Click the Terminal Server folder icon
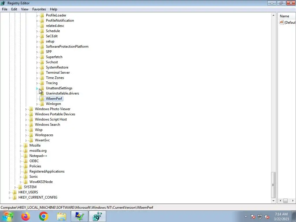 coord(42,73)
